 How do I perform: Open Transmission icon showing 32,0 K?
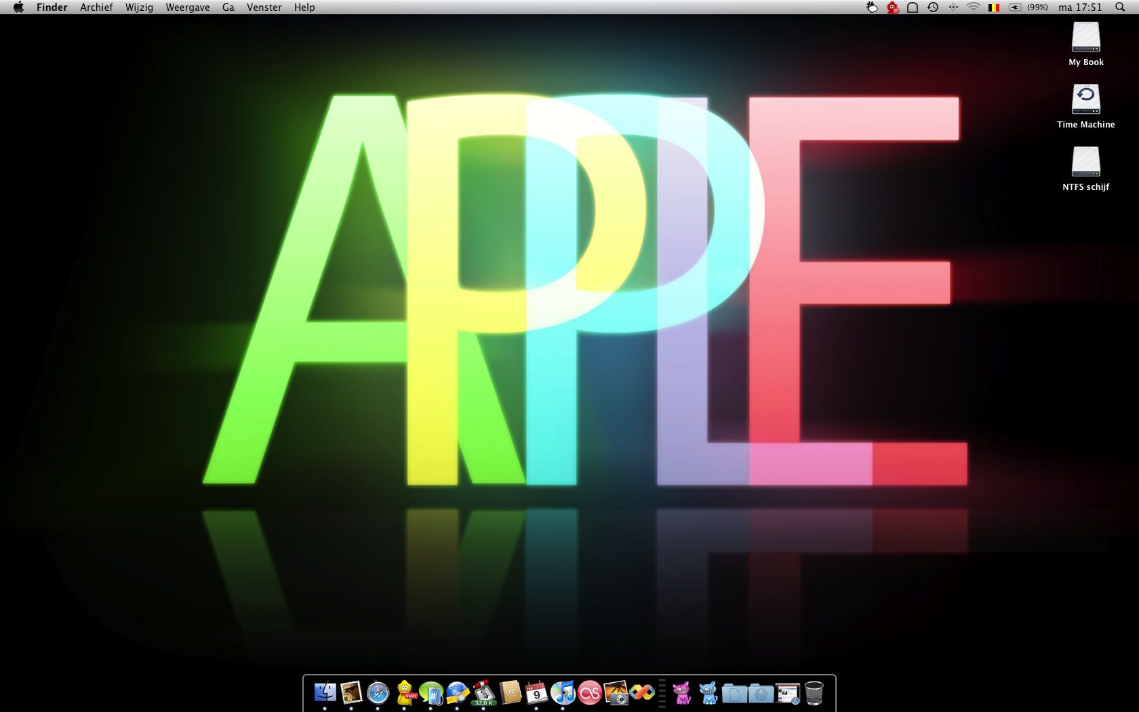click(484, 693)
